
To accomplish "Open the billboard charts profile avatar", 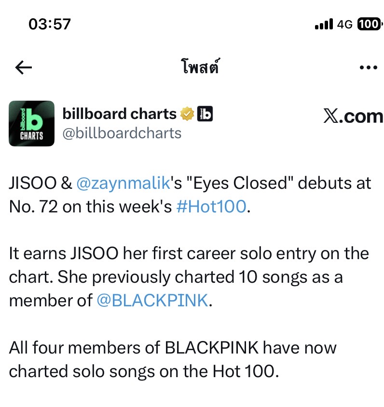I will [x=32, y=123].
